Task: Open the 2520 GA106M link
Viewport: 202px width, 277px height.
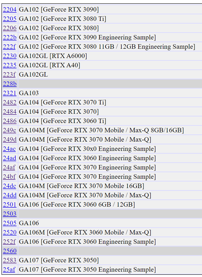Action: (10, 232)
